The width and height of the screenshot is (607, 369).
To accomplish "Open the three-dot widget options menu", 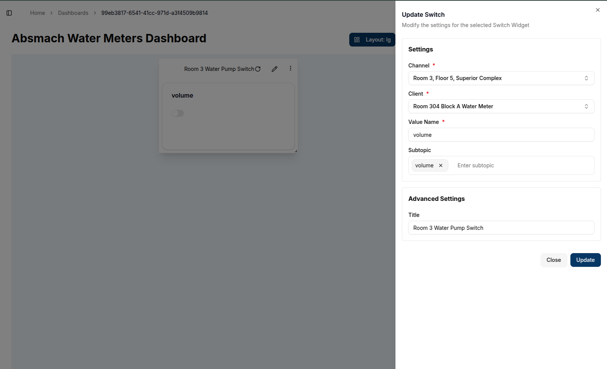I will tap(291, 69).
